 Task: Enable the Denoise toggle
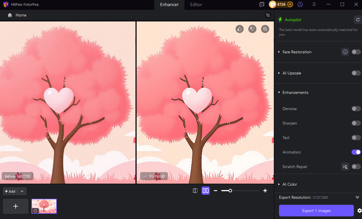356,109
